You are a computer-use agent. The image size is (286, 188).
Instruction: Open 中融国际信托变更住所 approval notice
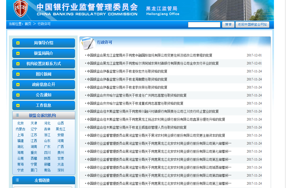pyautogui.click(x=150, y=55)
